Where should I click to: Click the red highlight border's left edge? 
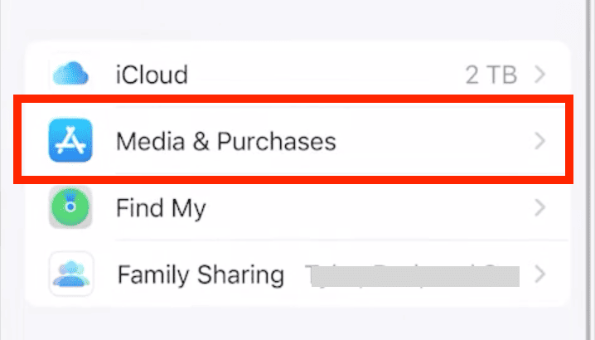18,139
